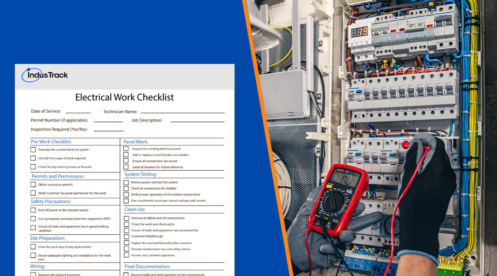Click the IndusTrack logo
The width and height of the screenshot is (497, 276).
tap(45, 75)
